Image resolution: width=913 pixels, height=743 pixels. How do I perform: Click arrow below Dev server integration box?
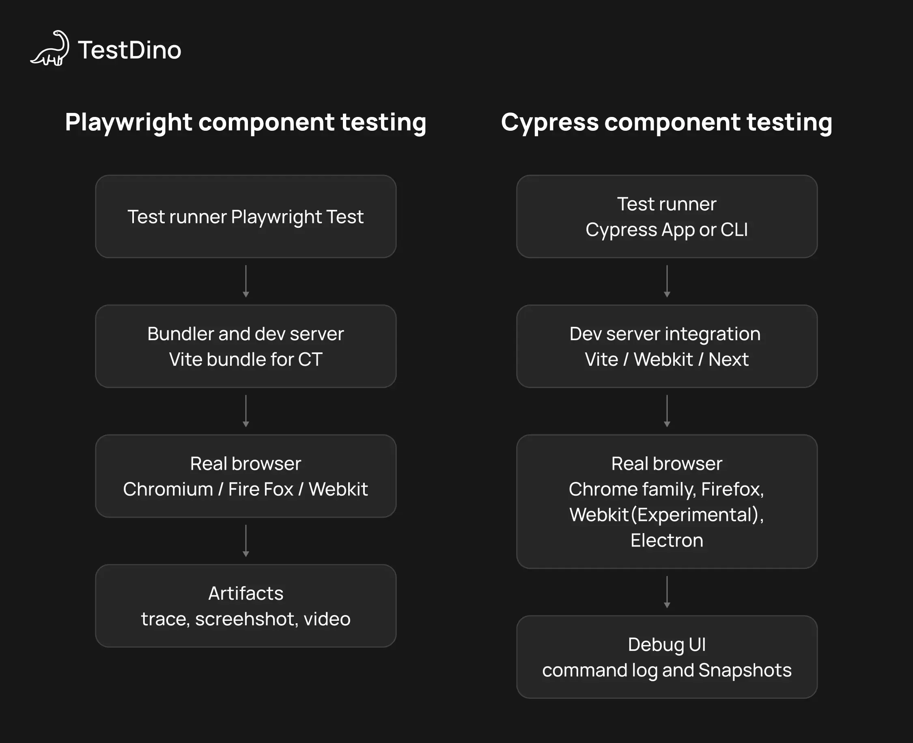coord(667,411)
